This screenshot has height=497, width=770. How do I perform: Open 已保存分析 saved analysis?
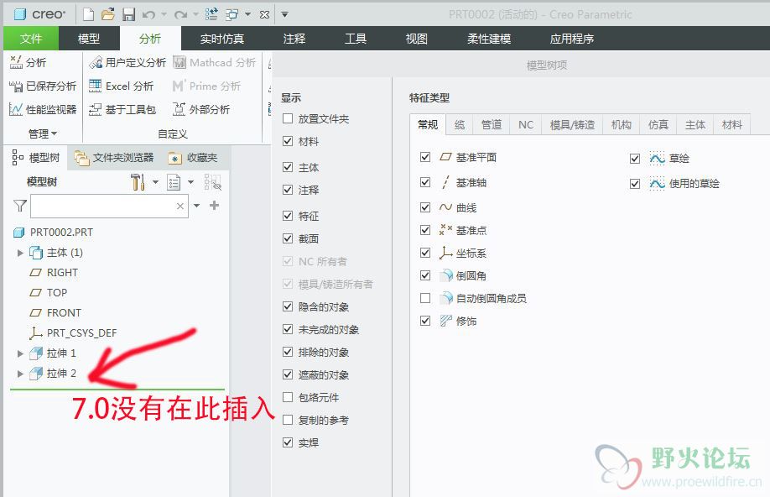(x=43, y=86)
